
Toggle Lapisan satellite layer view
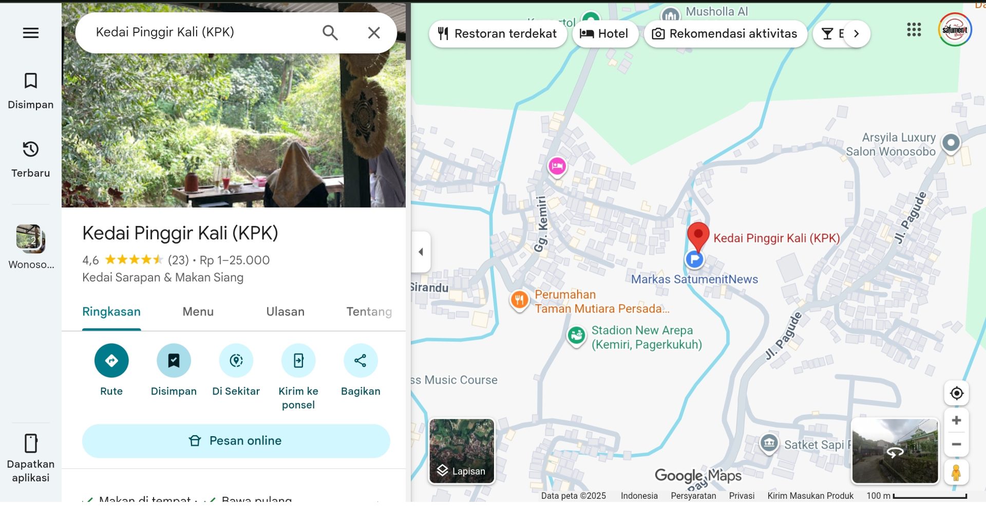pos(462,452)
